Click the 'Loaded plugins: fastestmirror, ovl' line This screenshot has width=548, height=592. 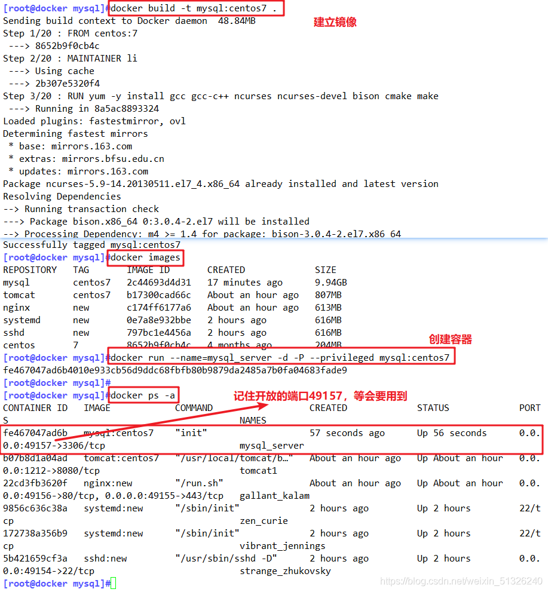coord(94,121)
